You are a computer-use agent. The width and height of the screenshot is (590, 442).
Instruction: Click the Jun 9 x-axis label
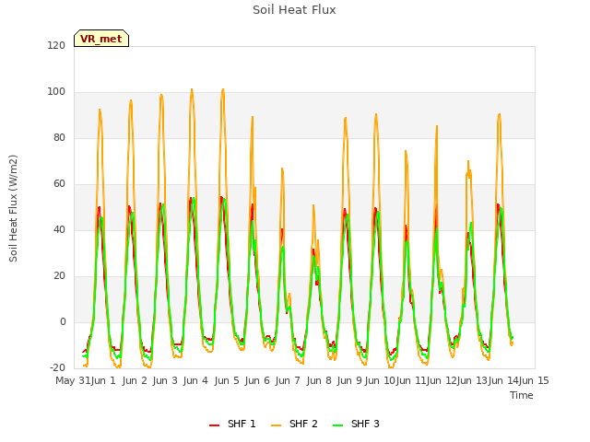click(x=349, y=380)
